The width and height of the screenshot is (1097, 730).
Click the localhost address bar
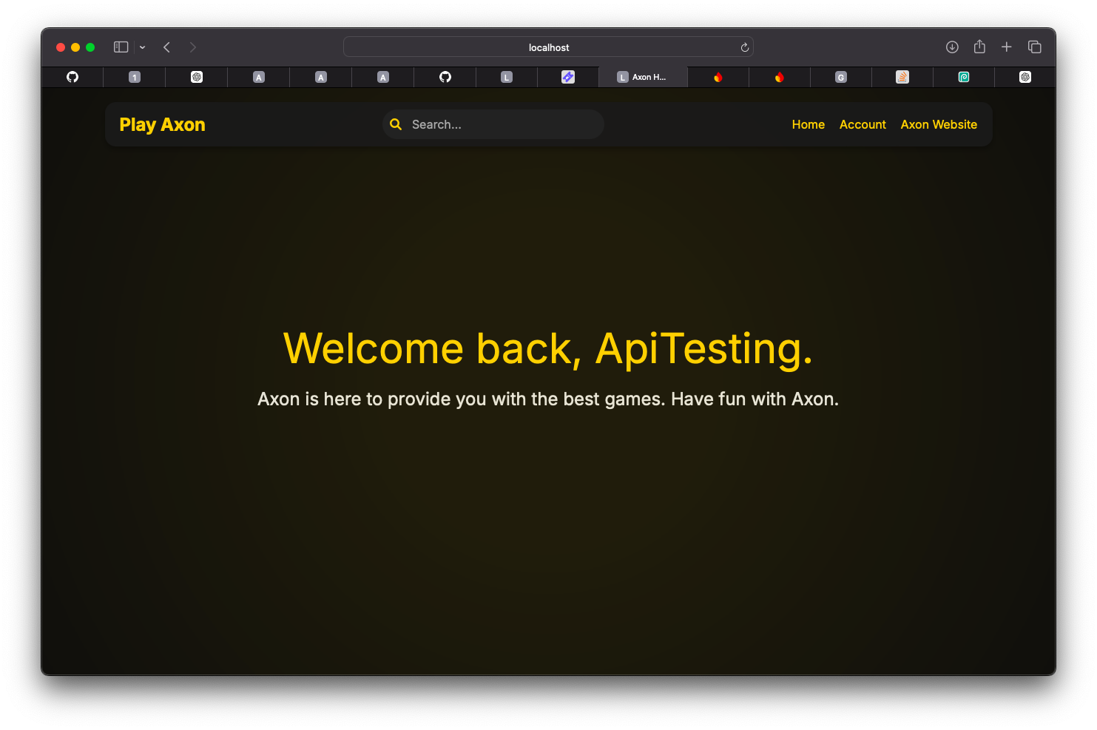(x=548, y=47)
